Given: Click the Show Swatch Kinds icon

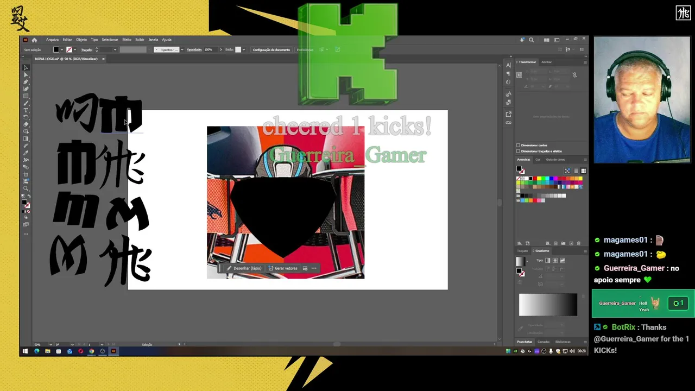Looking at the screenshot, I should coord(567,171).
